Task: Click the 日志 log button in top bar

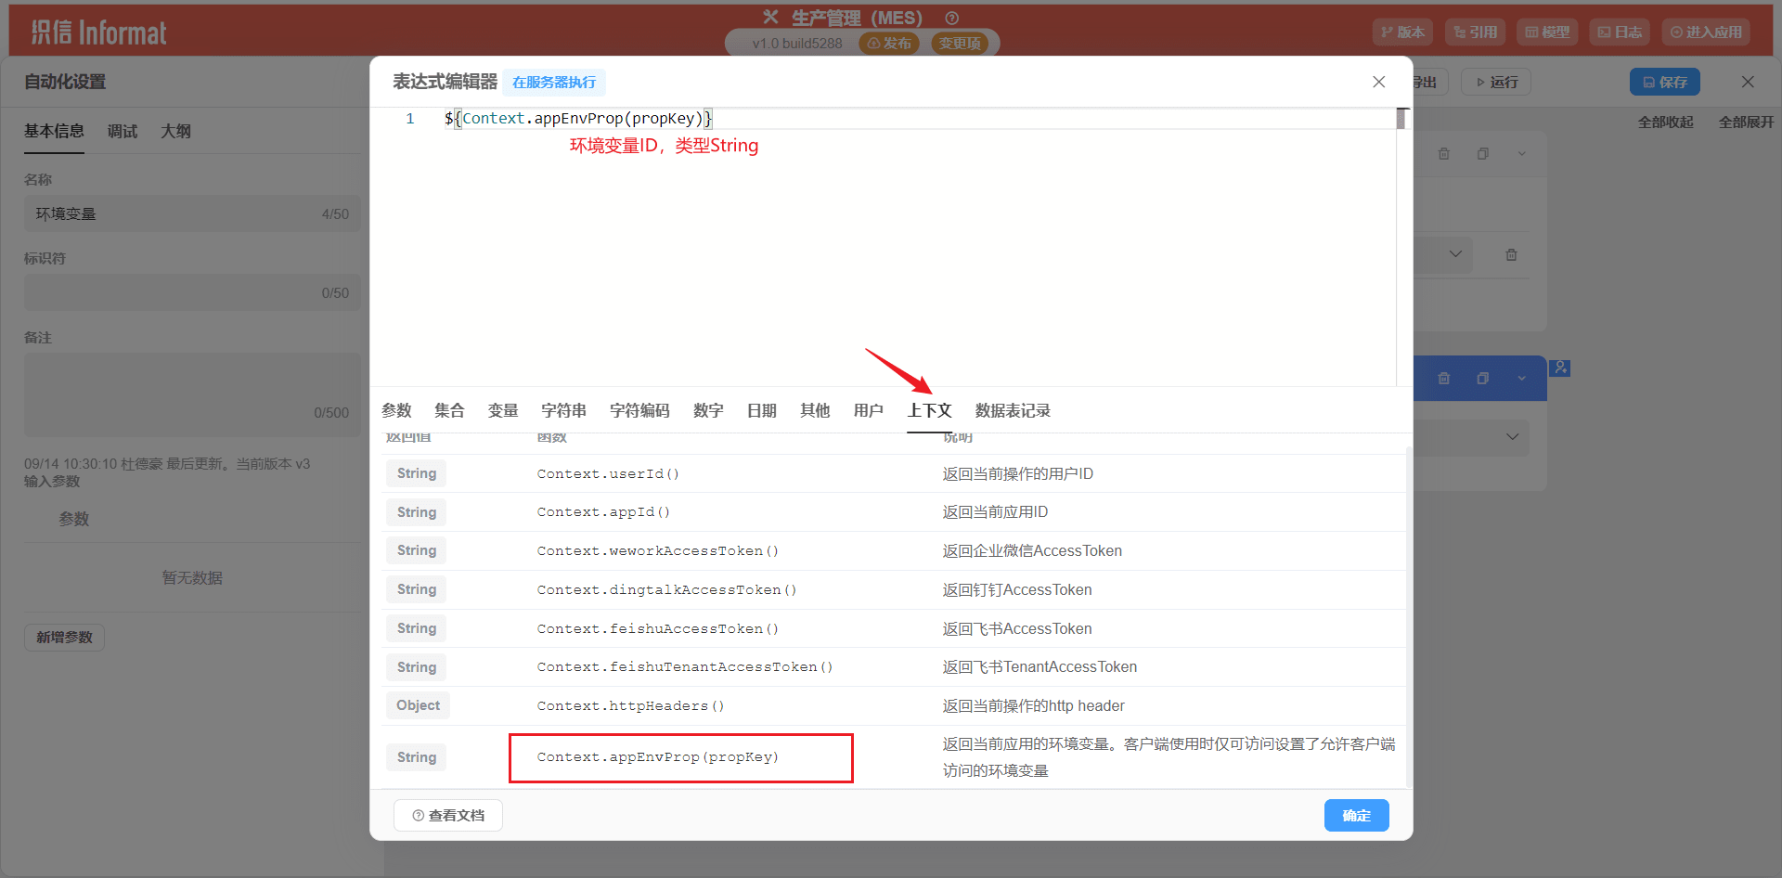Action: coord(1620,32)
